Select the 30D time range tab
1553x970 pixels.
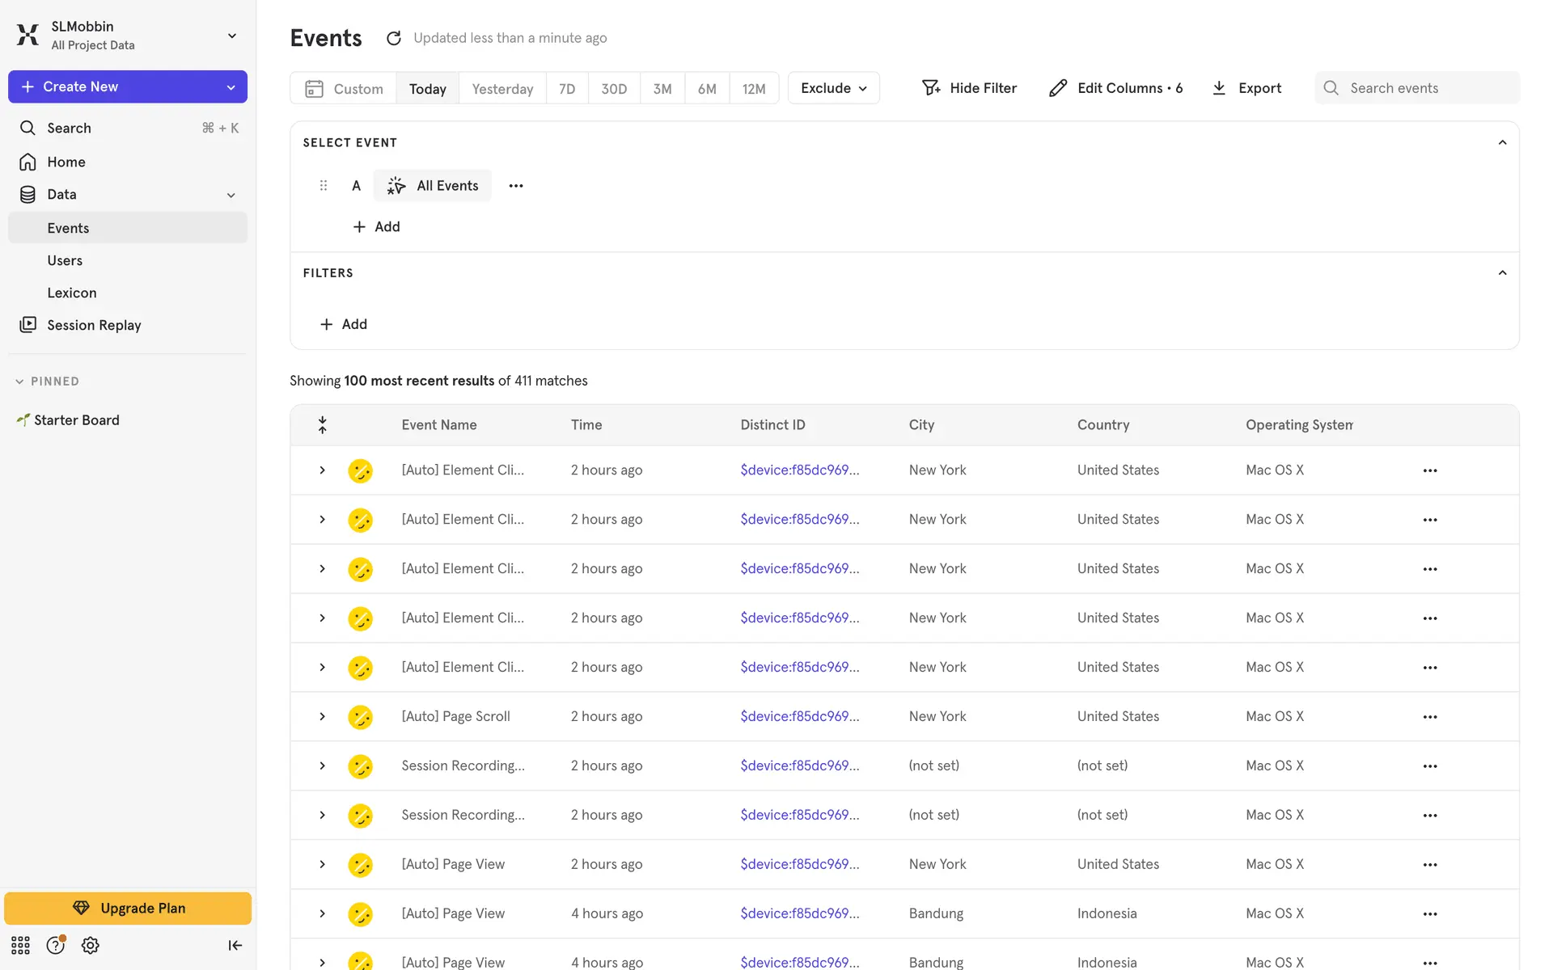point(613,89)
